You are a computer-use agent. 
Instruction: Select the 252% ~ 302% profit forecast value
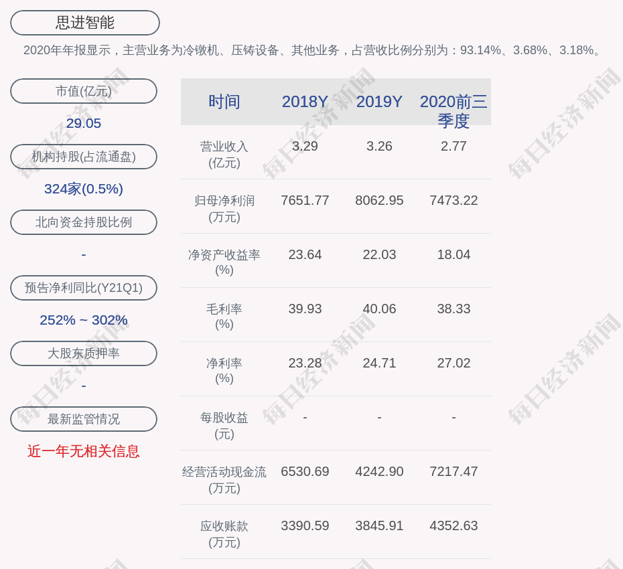(84, 319)
